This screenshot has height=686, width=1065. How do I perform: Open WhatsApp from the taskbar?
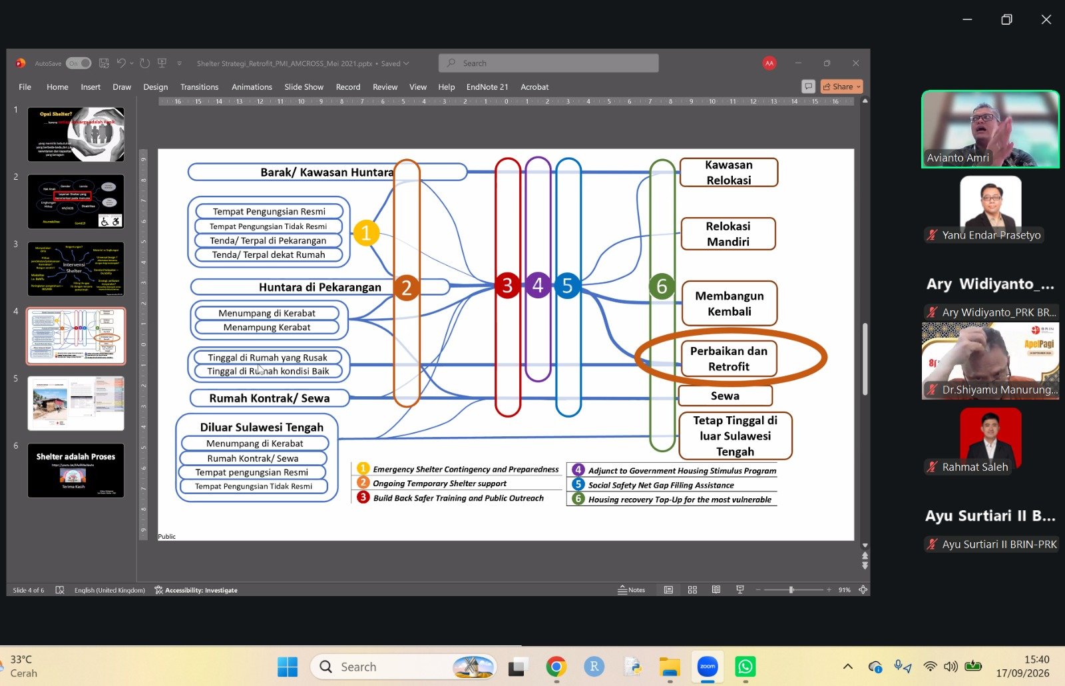745,667
